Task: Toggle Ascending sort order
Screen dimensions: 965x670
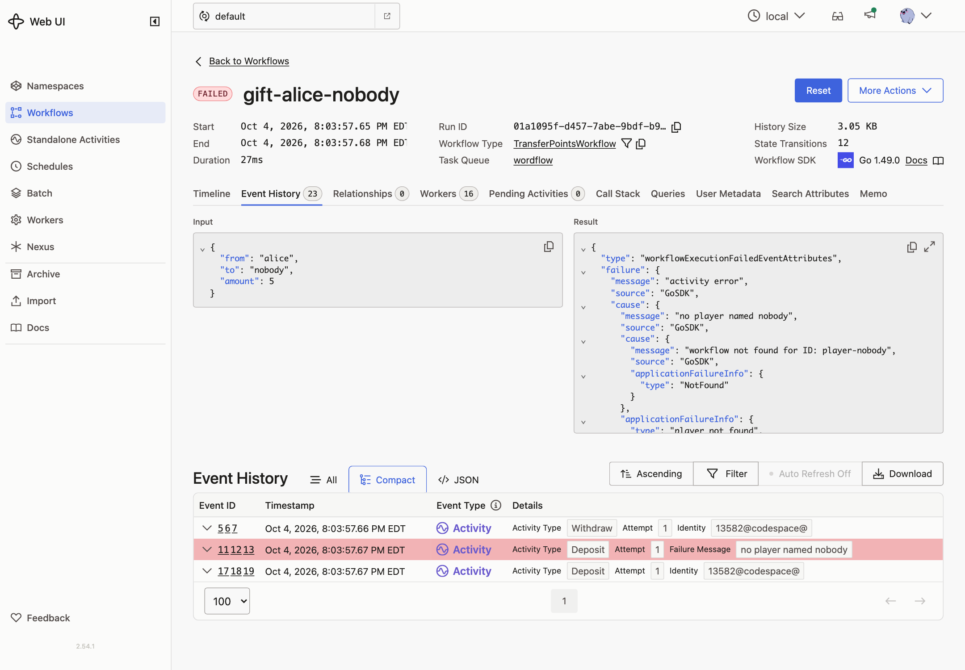Action: pos(651,473)
